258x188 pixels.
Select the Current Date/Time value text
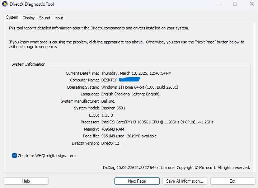(x=136, y=73)
